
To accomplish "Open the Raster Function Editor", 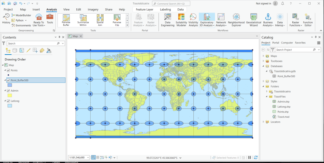I will pyautogui.click(x=308, y=20).
